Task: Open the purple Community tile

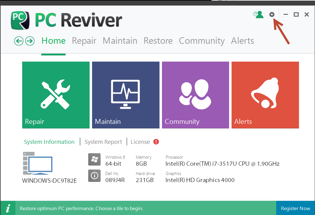Action: click(x=195, y=95)
